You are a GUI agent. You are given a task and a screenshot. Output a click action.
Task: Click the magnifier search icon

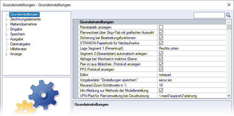(228, 15)
